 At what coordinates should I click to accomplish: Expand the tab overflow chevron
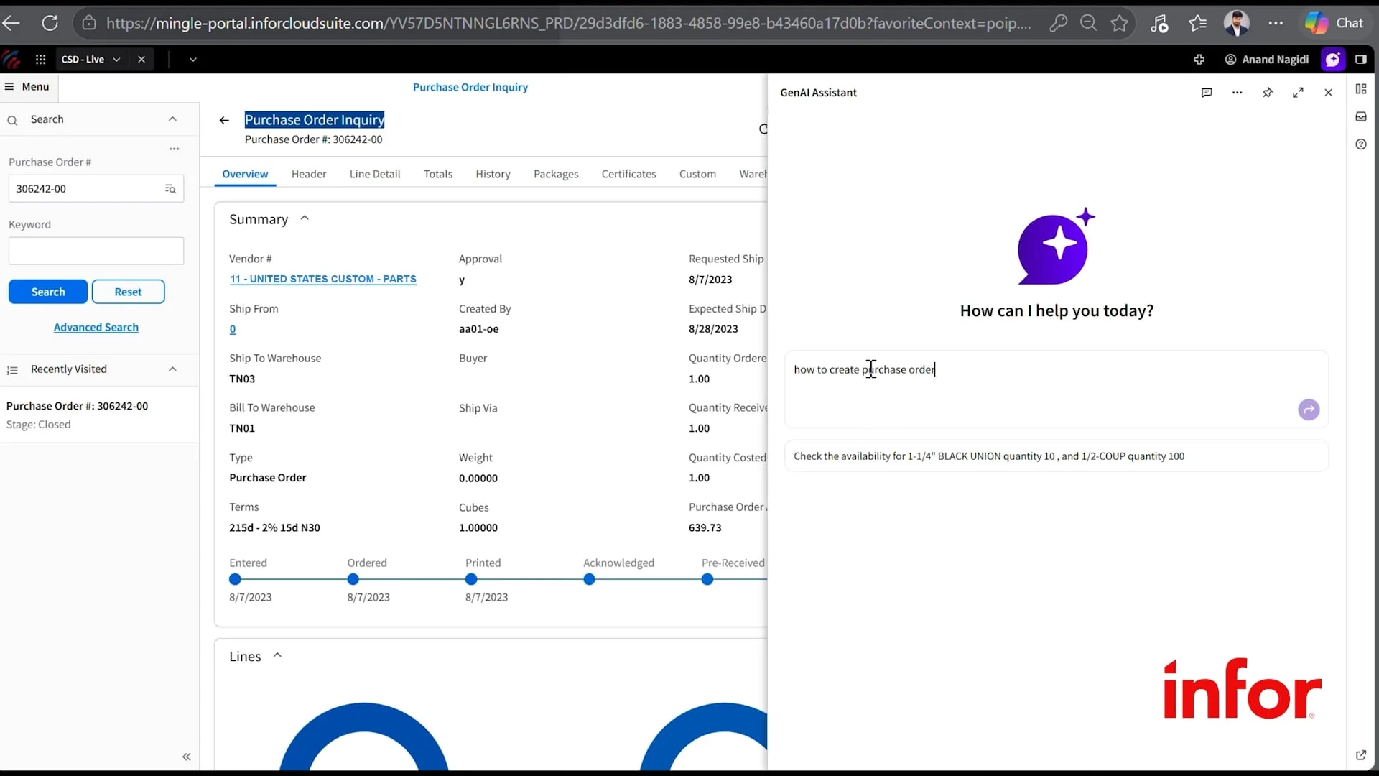tap(192, 60)
